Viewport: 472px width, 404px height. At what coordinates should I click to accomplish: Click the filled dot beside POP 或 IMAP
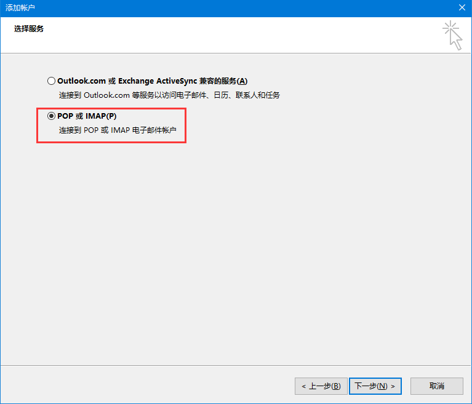(51, 116)
